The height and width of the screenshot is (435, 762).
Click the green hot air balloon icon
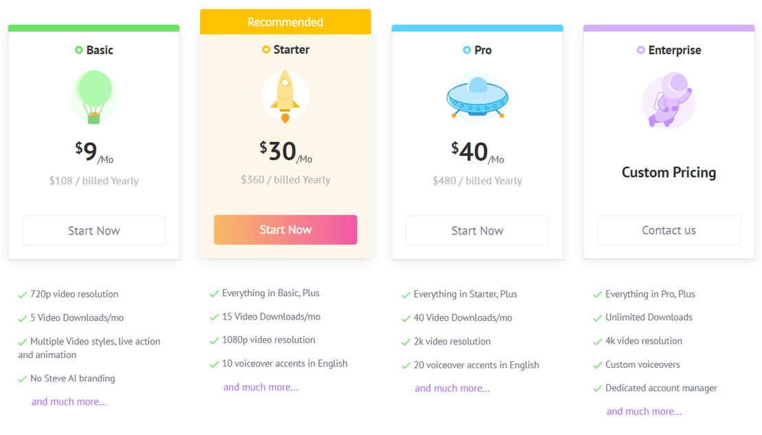[94, 97]
